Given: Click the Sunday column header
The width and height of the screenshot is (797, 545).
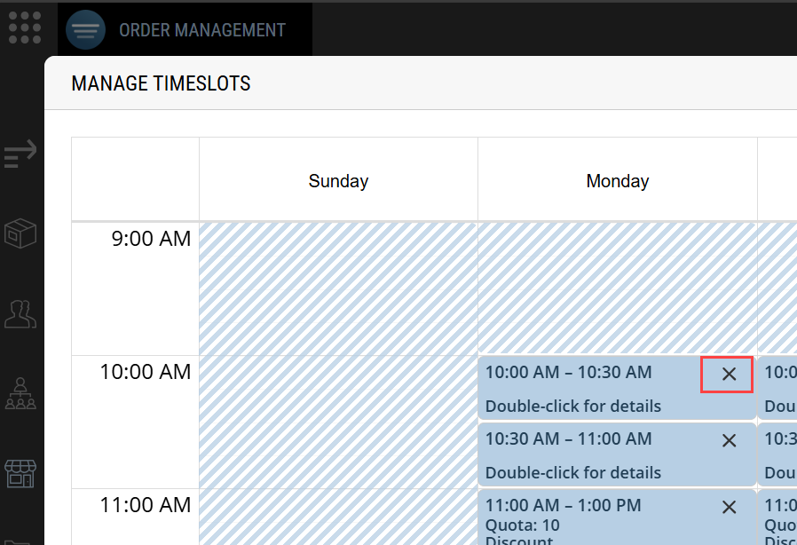Looking at the screenshot, I should point(338,181).
